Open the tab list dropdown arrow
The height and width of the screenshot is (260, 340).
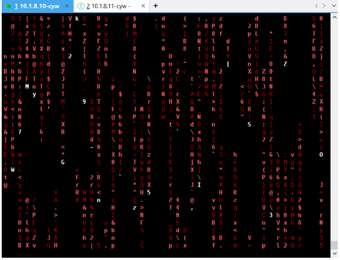pos(334,6)
